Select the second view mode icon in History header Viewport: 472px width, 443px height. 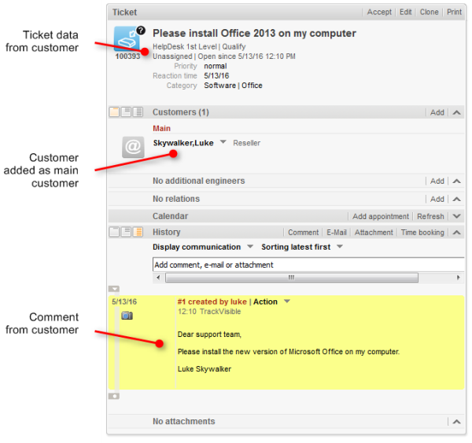coord(126,232)
